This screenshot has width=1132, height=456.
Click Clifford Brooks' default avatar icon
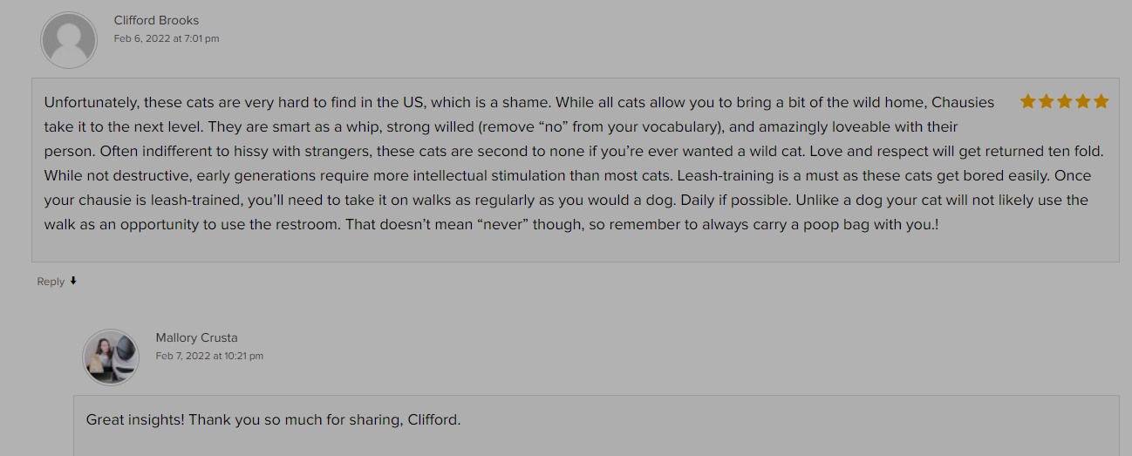pos(69,40)
